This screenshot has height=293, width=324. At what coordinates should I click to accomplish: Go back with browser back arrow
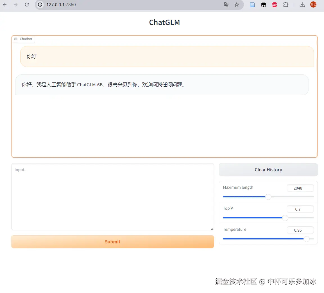tap(4, 4)
